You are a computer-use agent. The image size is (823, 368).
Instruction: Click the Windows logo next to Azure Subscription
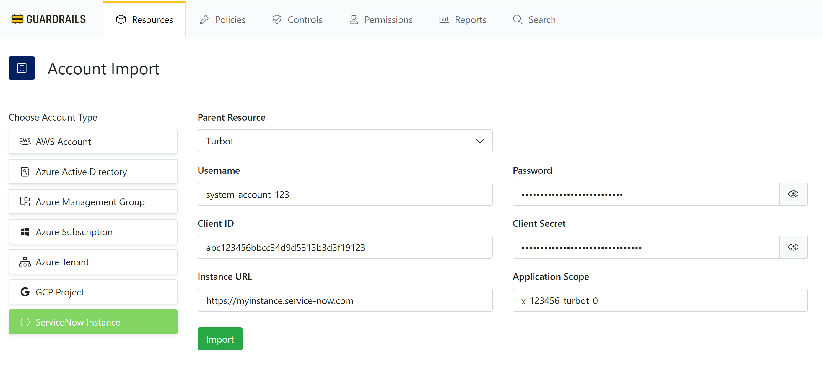point(25,232)
